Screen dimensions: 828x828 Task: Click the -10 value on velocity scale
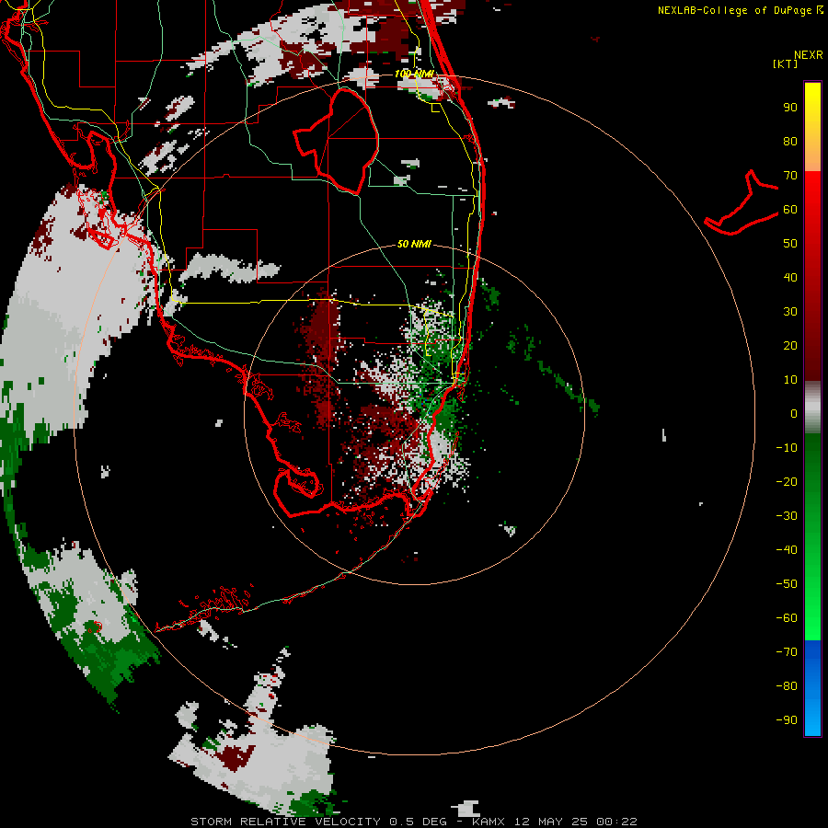click(787, 448)
